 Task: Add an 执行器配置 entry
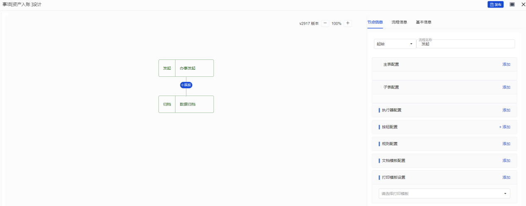tap(506, 110)
